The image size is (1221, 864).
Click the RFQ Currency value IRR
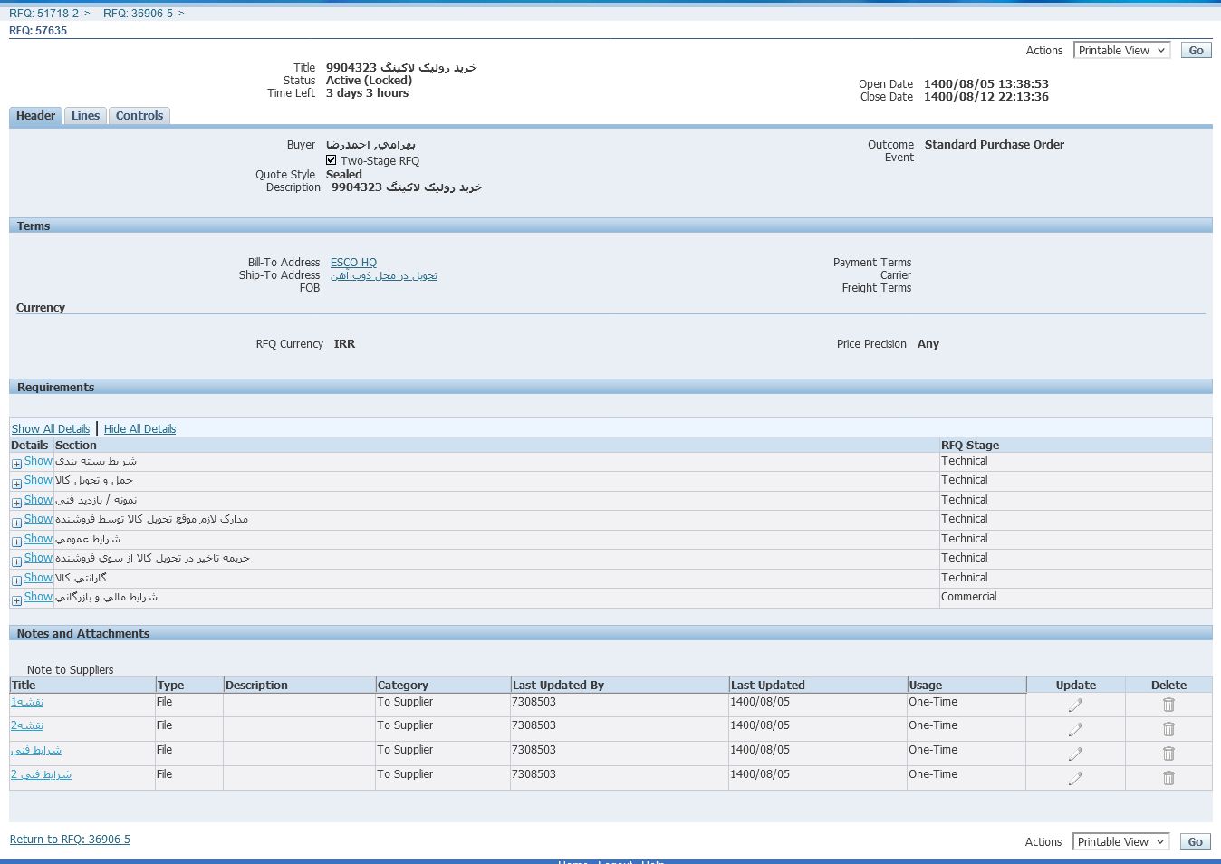tap(344, 344)
